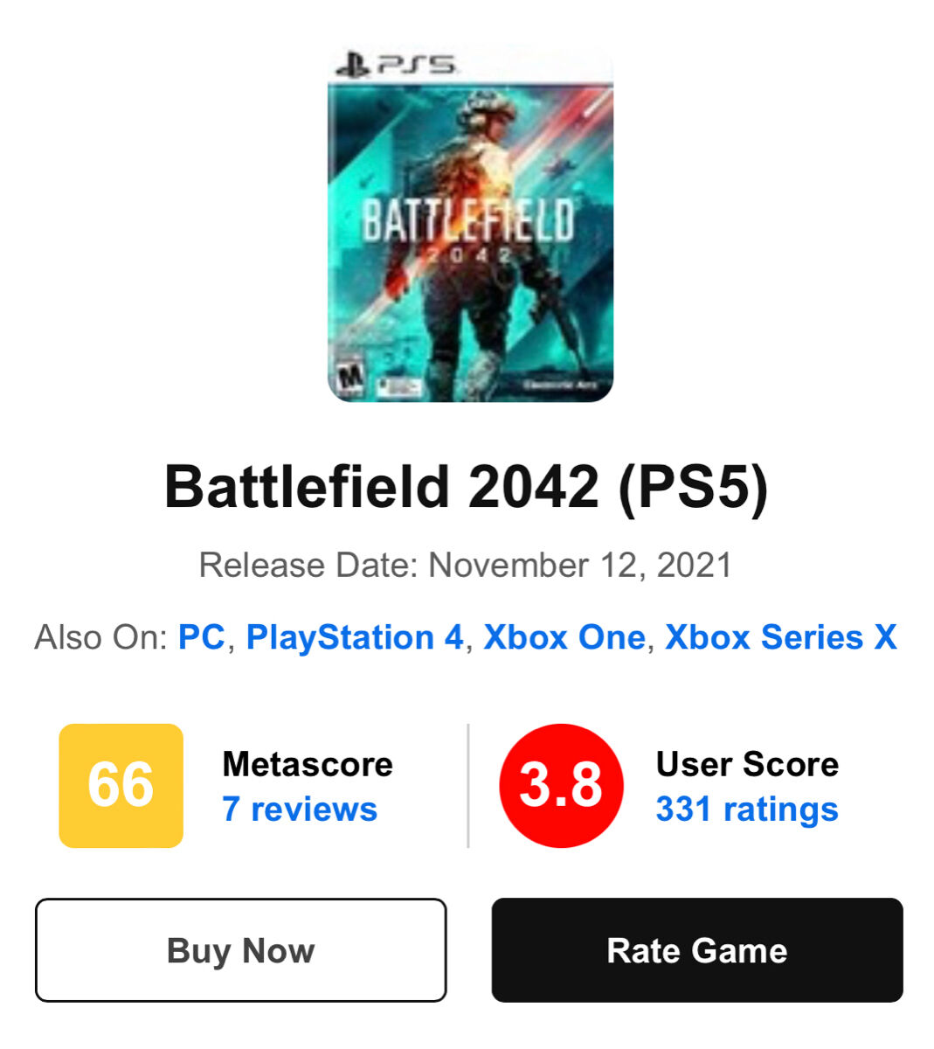Image resolution: width=934 pixels, height=1049 pixels.
Task: Open the 331 ratings link
Action: tap(747, 809)
